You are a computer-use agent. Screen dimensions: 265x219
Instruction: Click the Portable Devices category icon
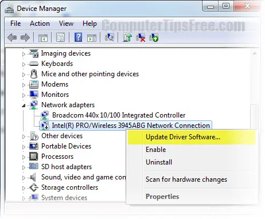pyautogui.click(x=34, y=146)
